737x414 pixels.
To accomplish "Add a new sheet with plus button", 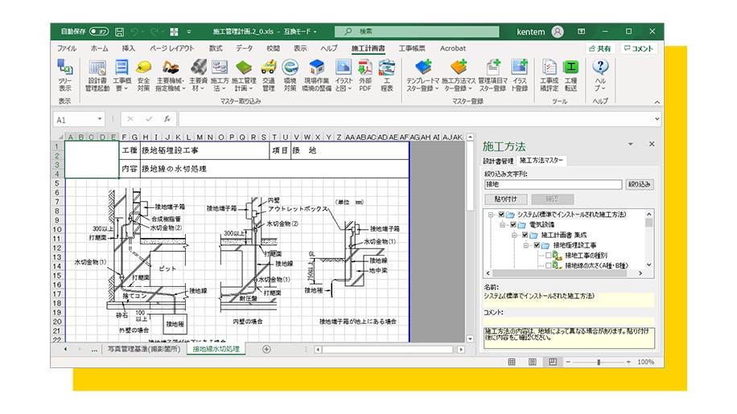I will (x=266, y=349).
